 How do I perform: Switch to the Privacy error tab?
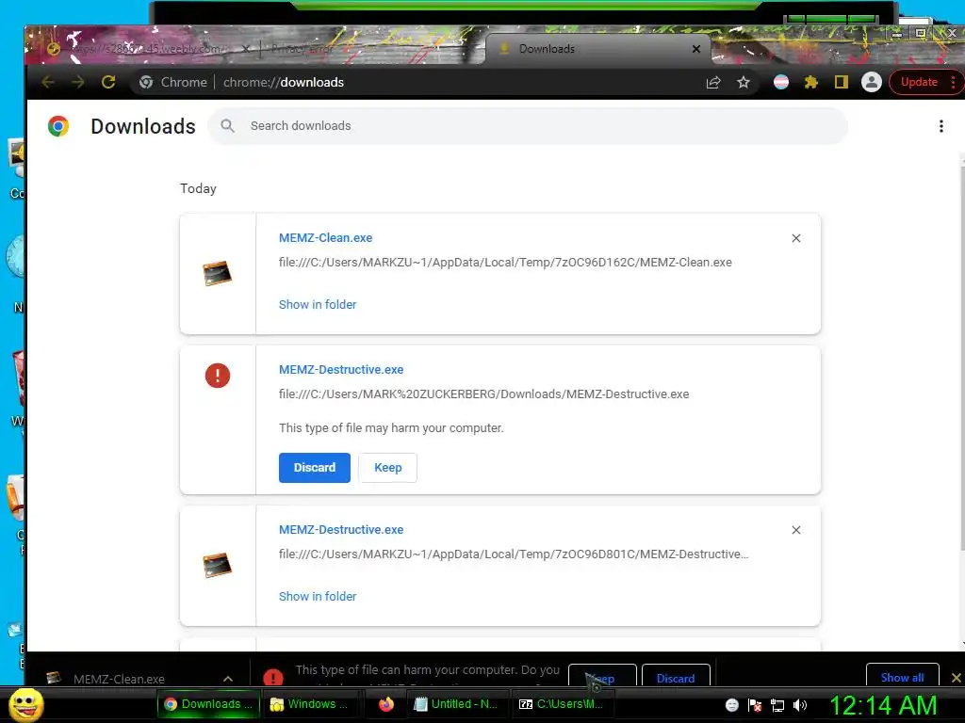(x=303, y=49)
